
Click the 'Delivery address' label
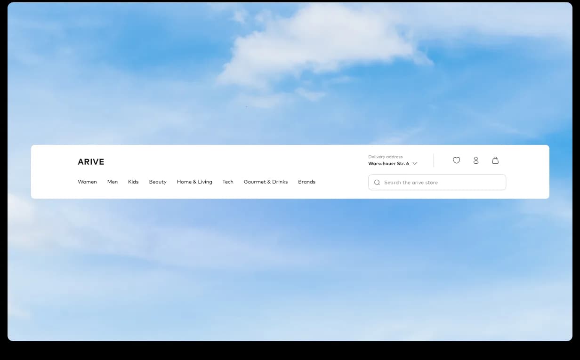pos(385,157)
